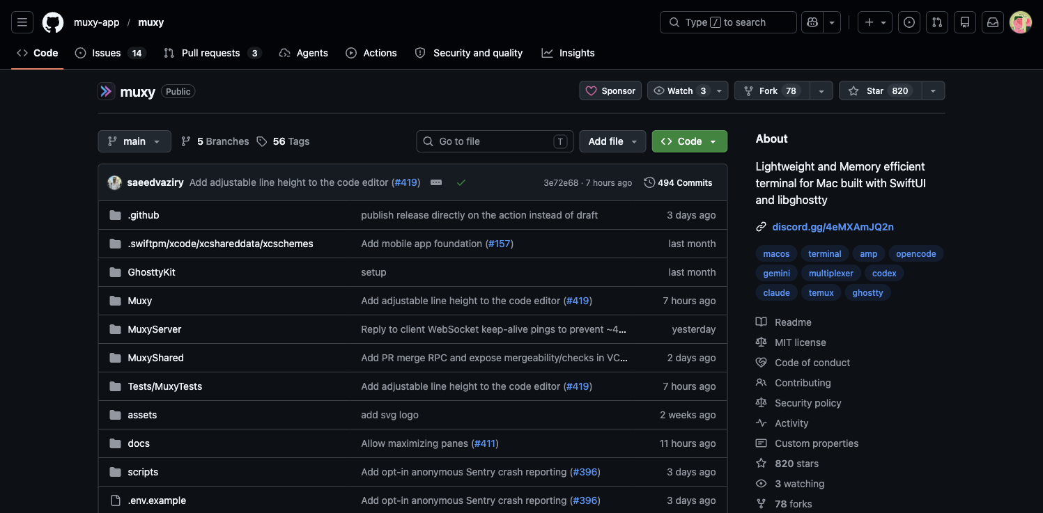1043x513 pixels.
Task: Switch to the Issues tab
Action: pyautogui.click(x=109, y=53)
